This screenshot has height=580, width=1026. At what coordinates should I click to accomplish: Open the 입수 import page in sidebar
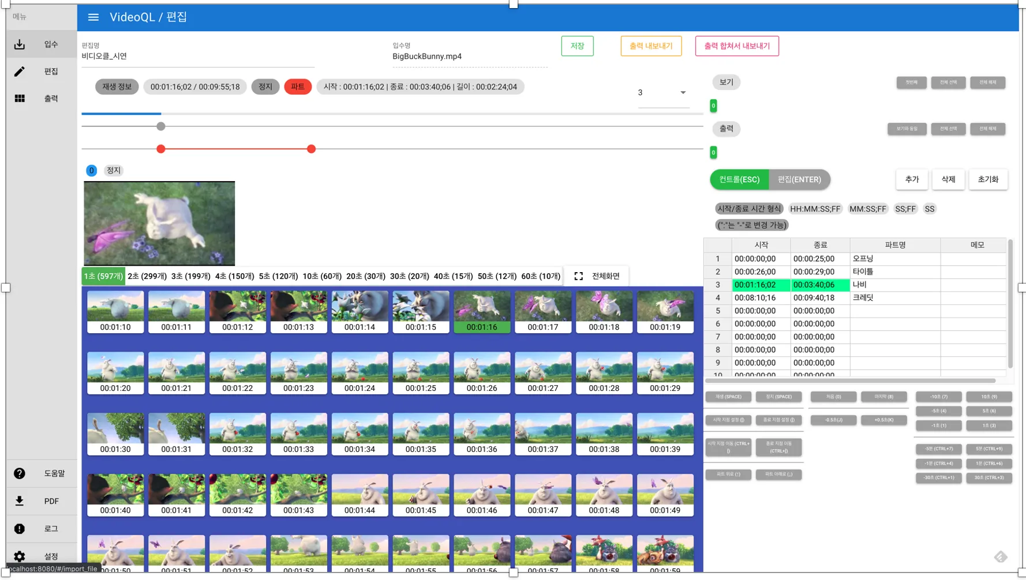[x=42, y=44]
